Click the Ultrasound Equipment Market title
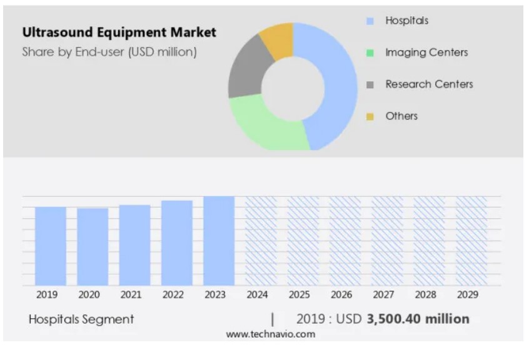 tap(119, 32)
